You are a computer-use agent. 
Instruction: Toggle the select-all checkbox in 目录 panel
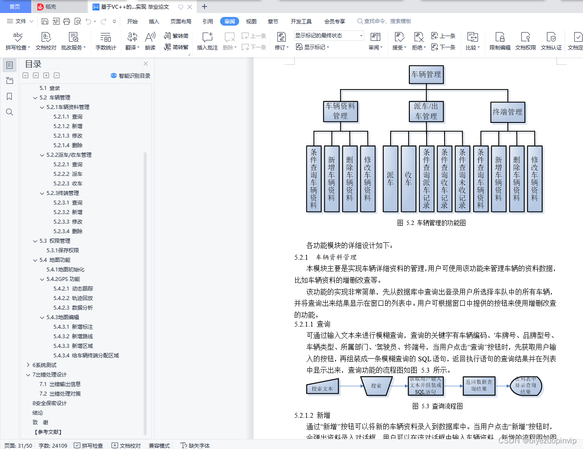pos(25,75)
